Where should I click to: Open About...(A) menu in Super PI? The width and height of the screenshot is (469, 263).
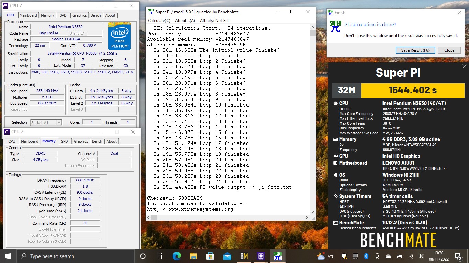point(185,21)
